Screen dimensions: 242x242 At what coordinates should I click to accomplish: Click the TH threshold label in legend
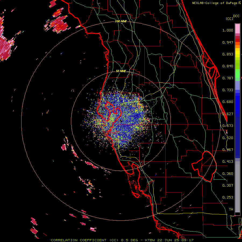coord(231,209)
